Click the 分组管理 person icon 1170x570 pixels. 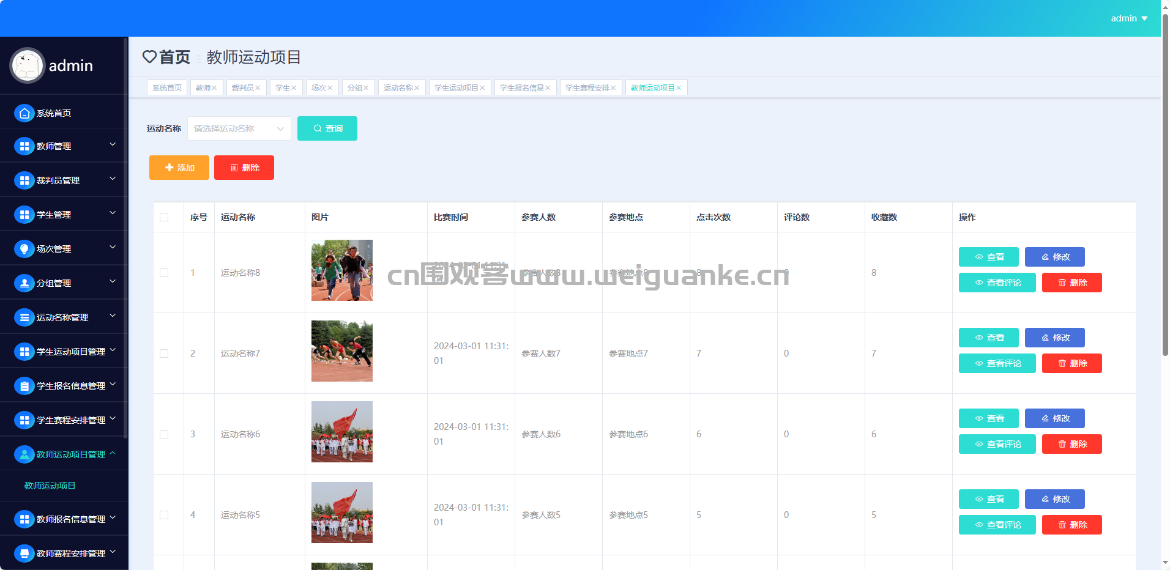[24, 283]
